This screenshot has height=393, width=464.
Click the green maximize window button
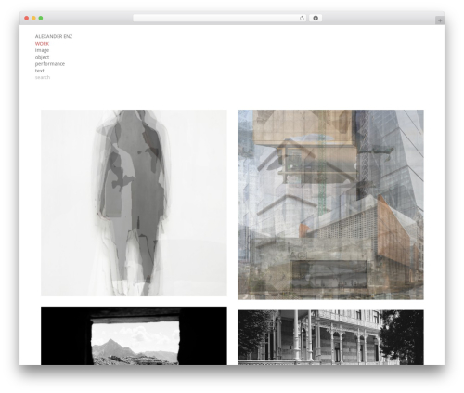tap(41, 18)
